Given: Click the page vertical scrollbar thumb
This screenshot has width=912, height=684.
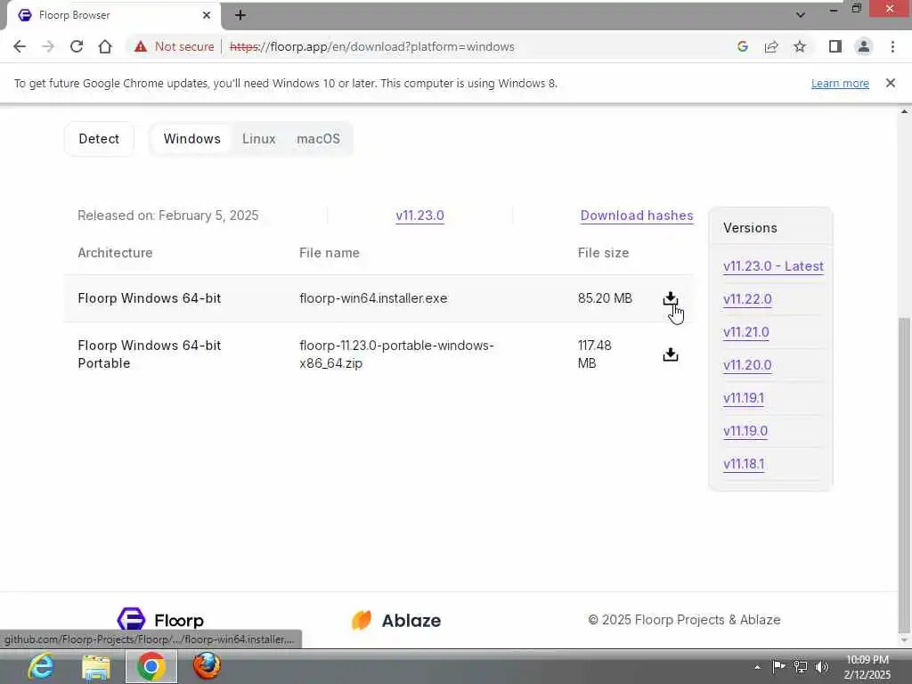Looking at the screenshot, I should 903,475.
